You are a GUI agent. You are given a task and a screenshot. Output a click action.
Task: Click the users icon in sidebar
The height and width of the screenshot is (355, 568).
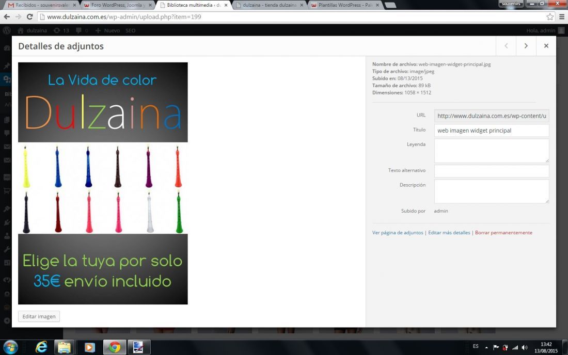[x=7, y=236]
